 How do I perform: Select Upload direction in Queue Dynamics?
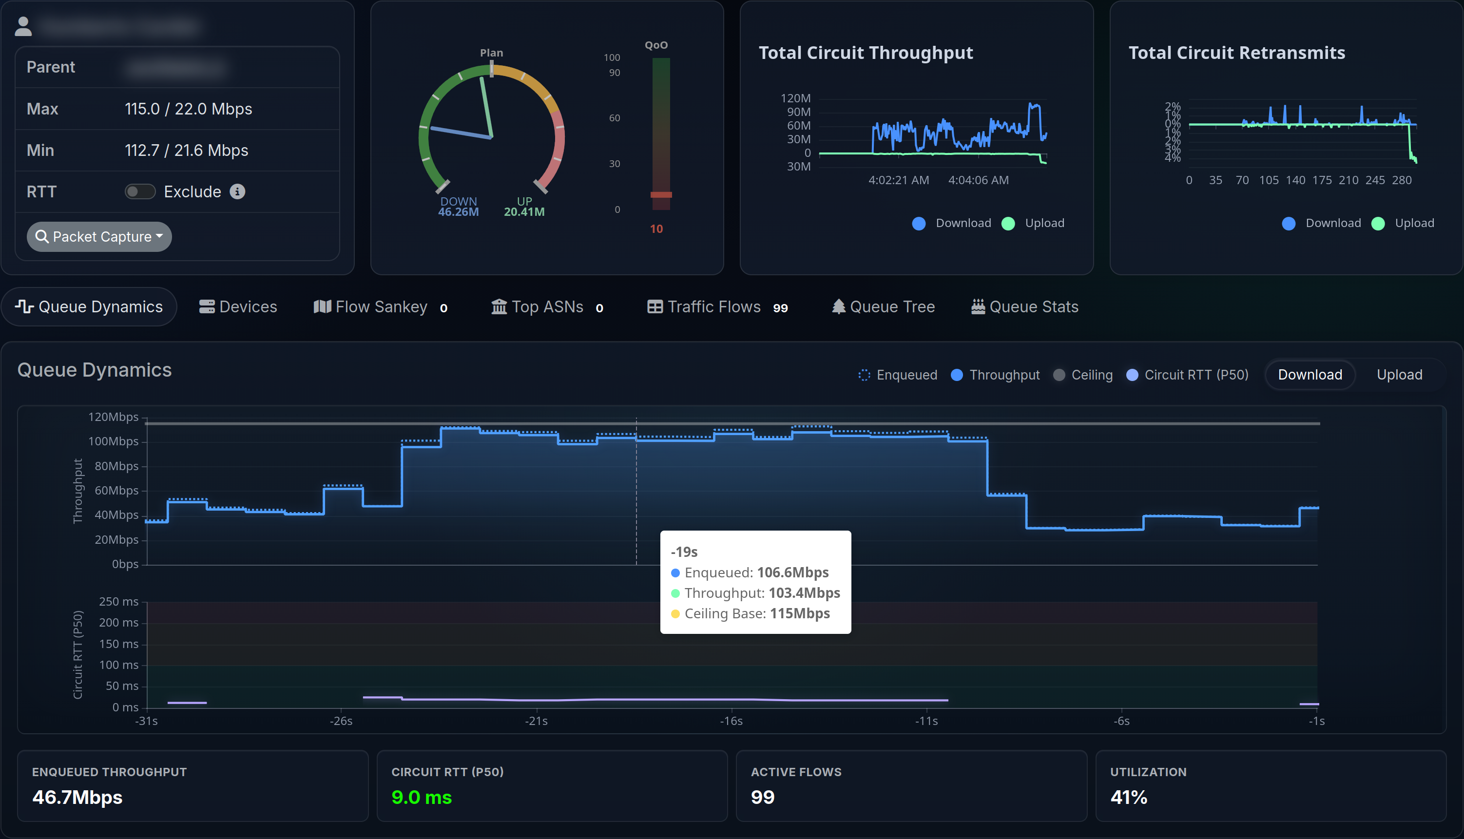(x=1399, y=375)
